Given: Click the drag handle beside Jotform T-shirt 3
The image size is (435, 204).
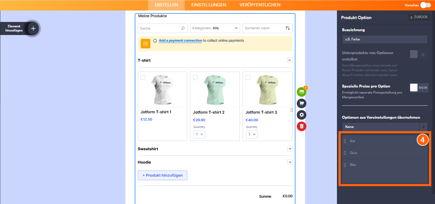Looking at the screenshot, I should [292, 110].
